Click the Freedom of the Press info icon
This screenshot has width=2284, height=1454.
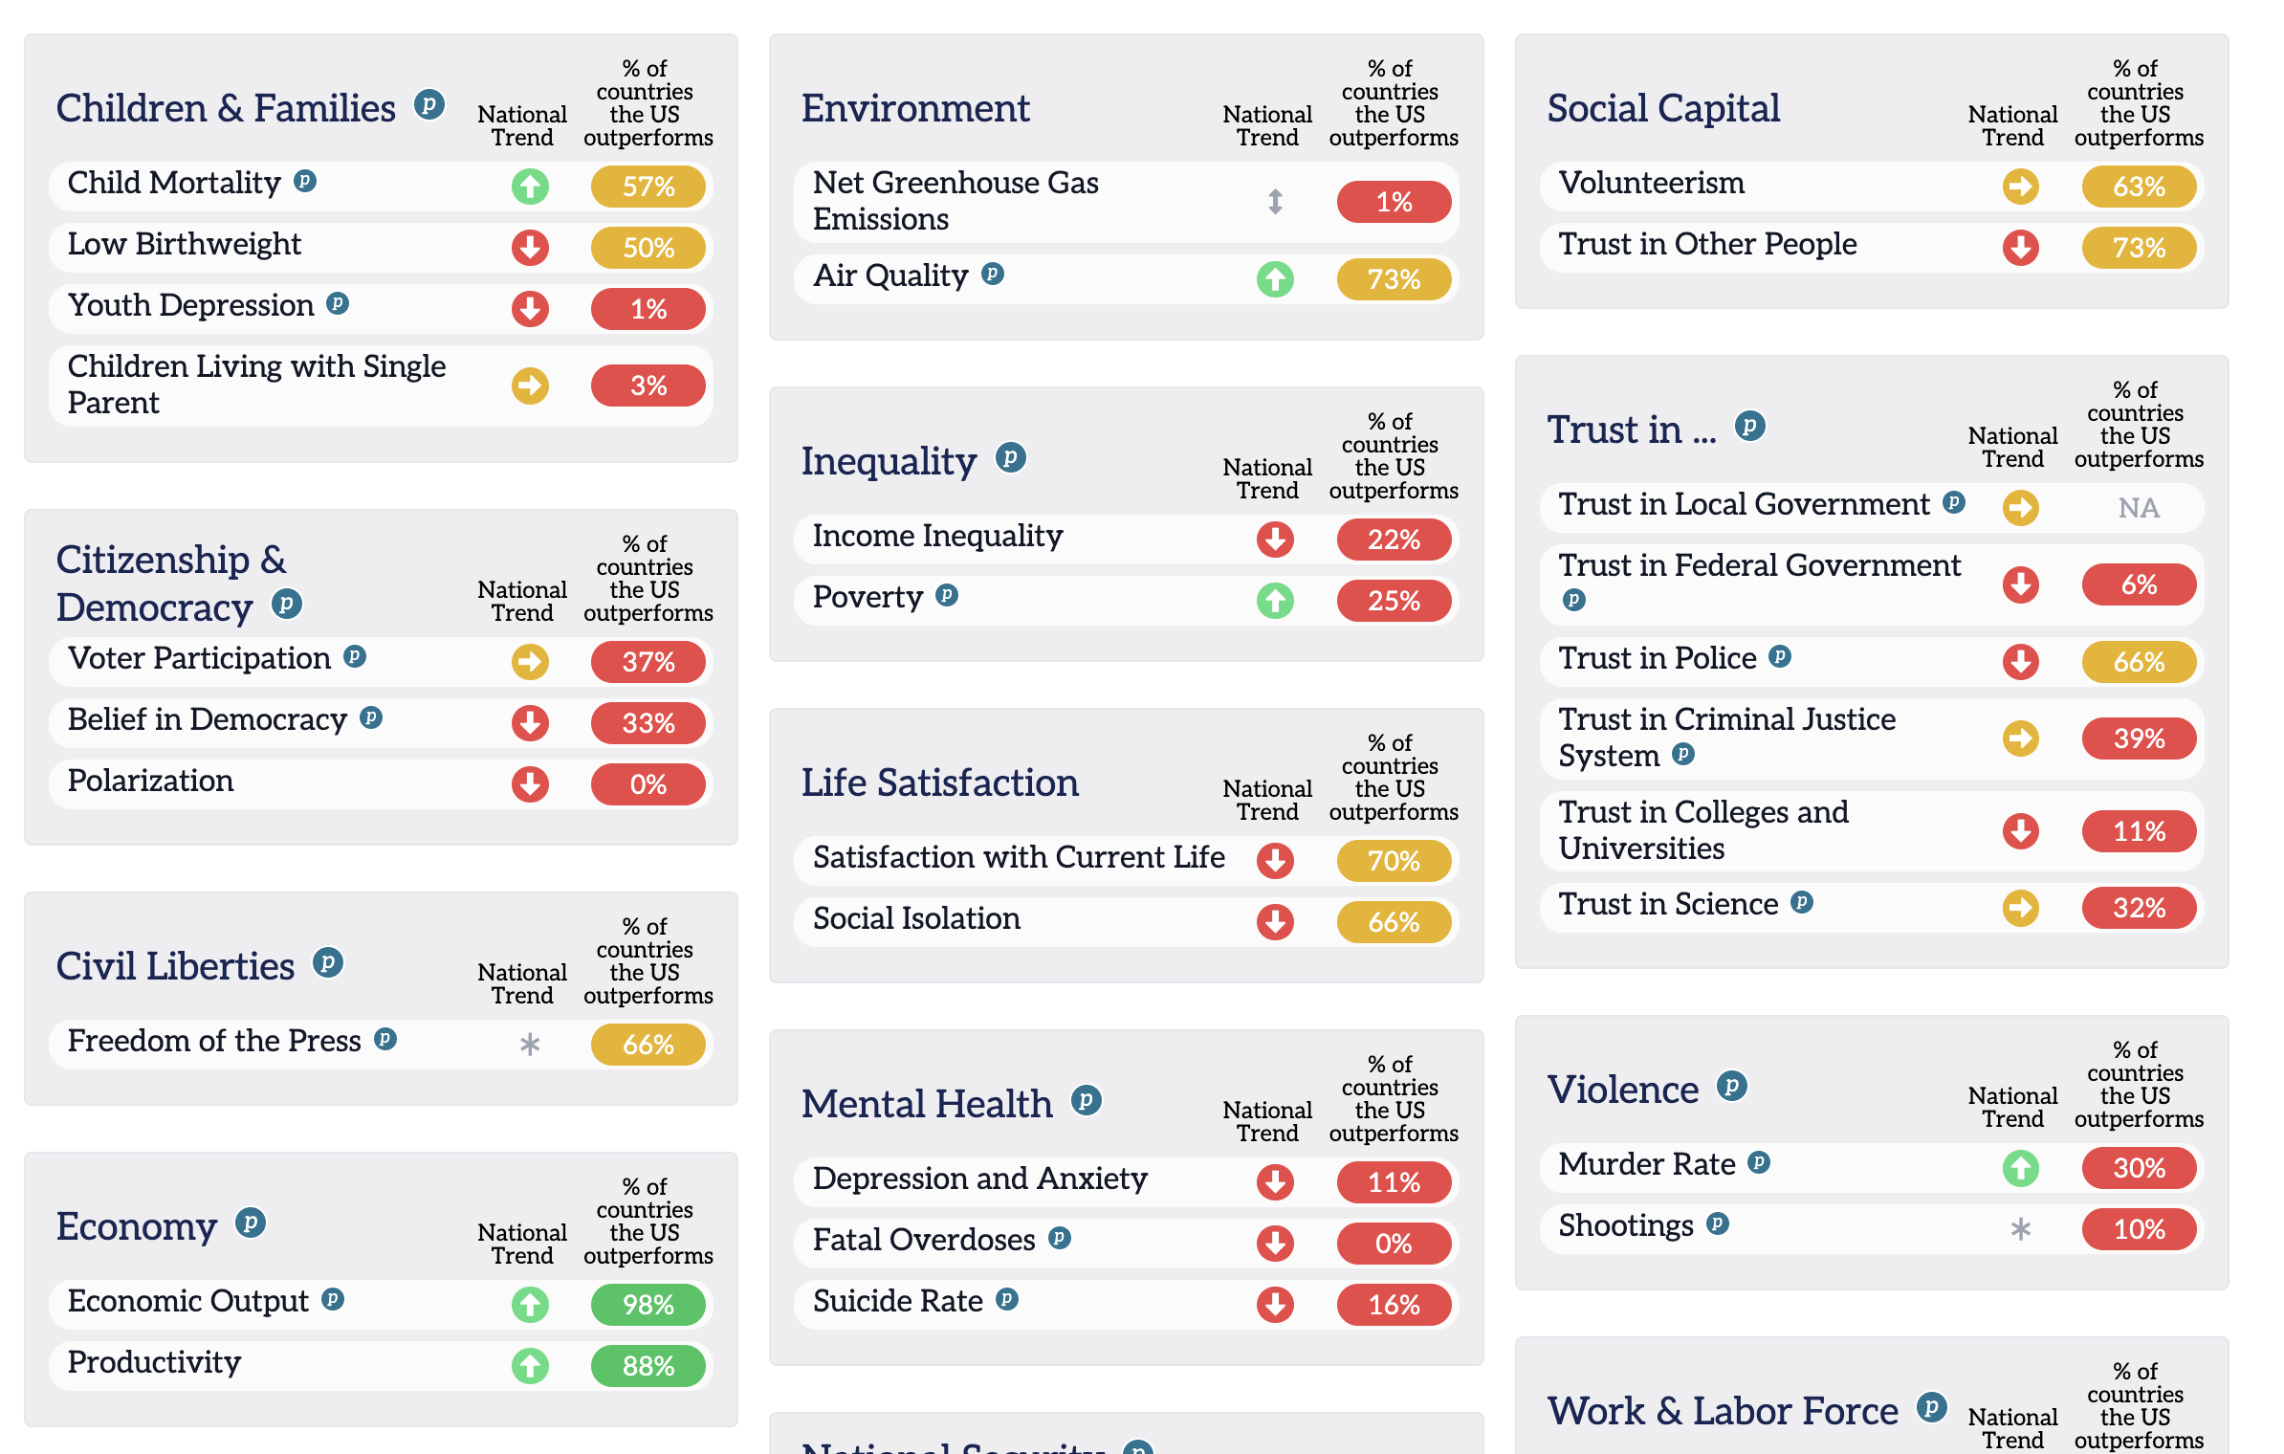coord(385,1039)
